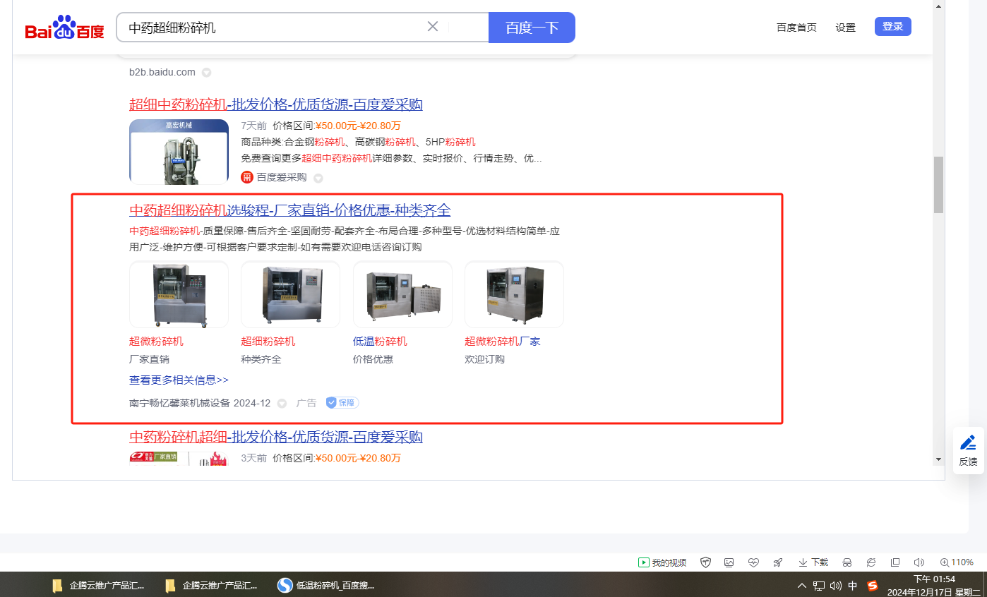The image size is (987, 597).
Task: Open the 中药粉碎机超细-批发价格 result title
Action: (276, 437)
